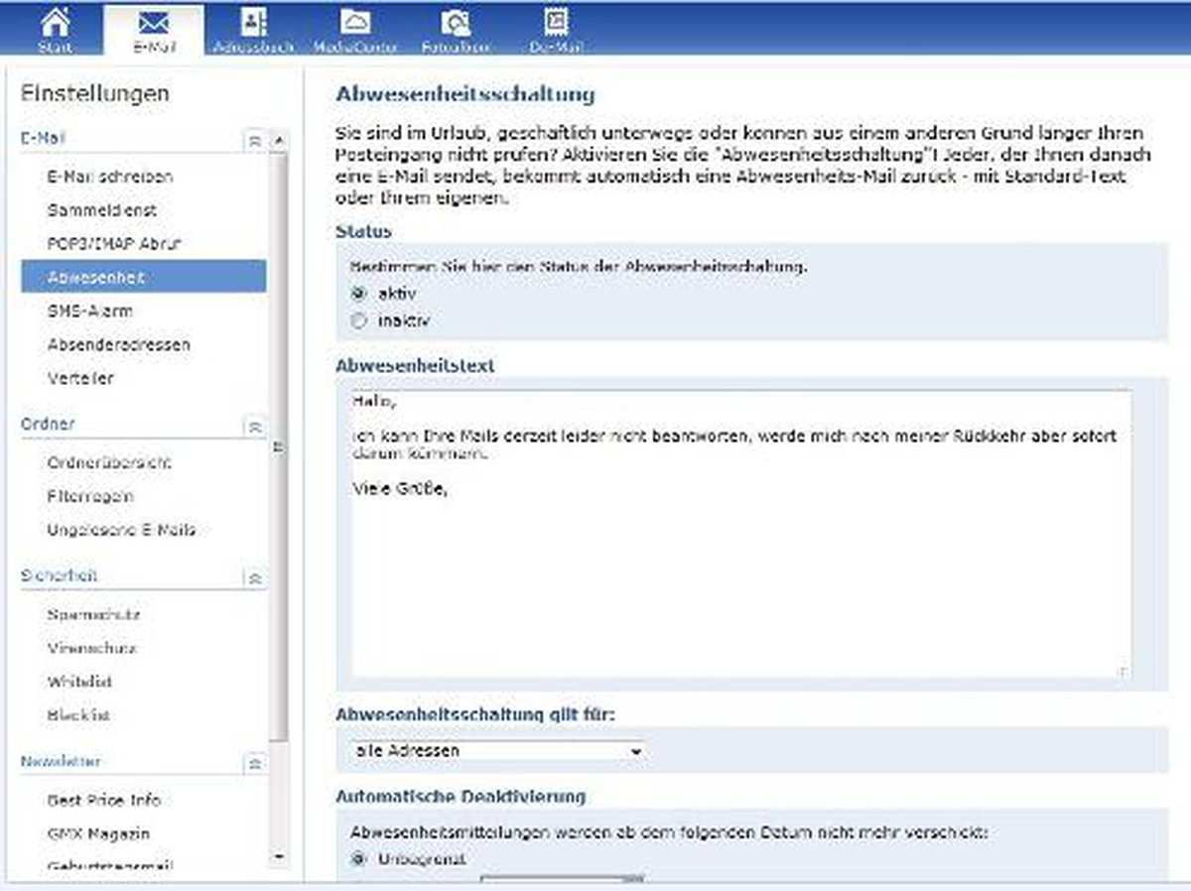Click the sidebar scrollbar down arrow
This screenshot has width=1191, height=891.
click(279, 855)
